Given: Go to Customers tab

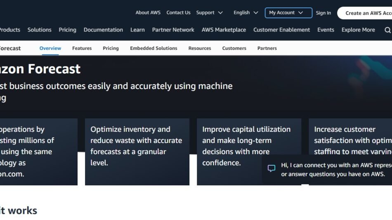Looking at the screenshot, I should click(234, 48).
